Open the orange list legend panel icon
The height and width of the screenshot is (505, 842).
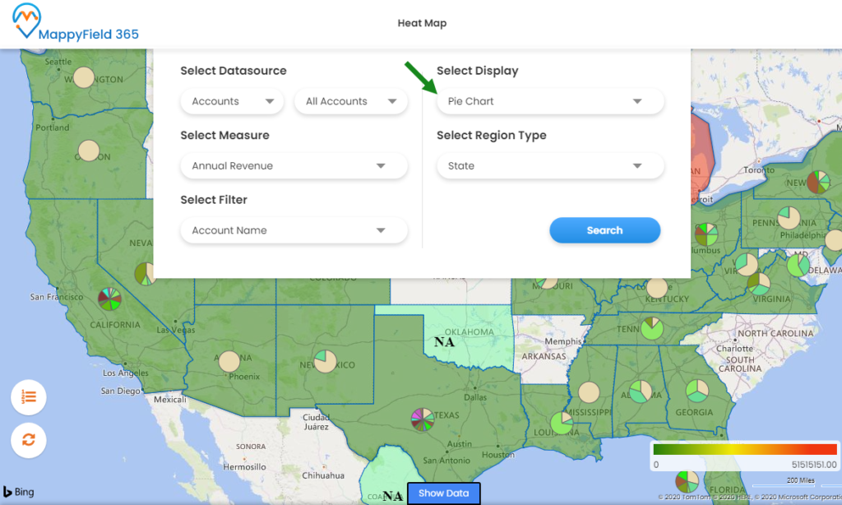point(28,397)
